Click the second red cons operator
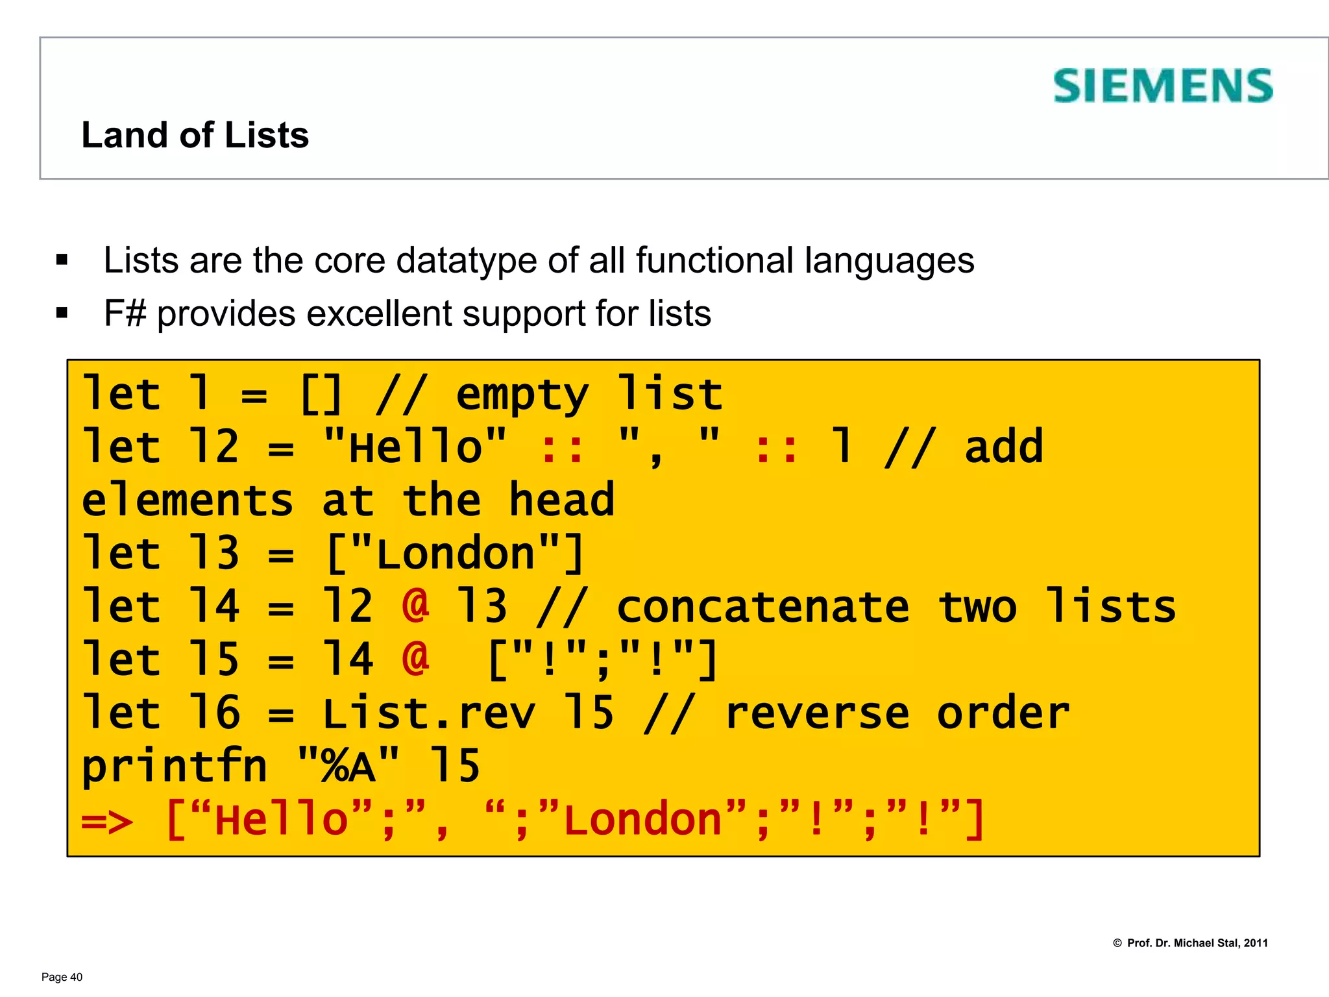This screenshot has width=1329, height=997. (x=776, y=449)
